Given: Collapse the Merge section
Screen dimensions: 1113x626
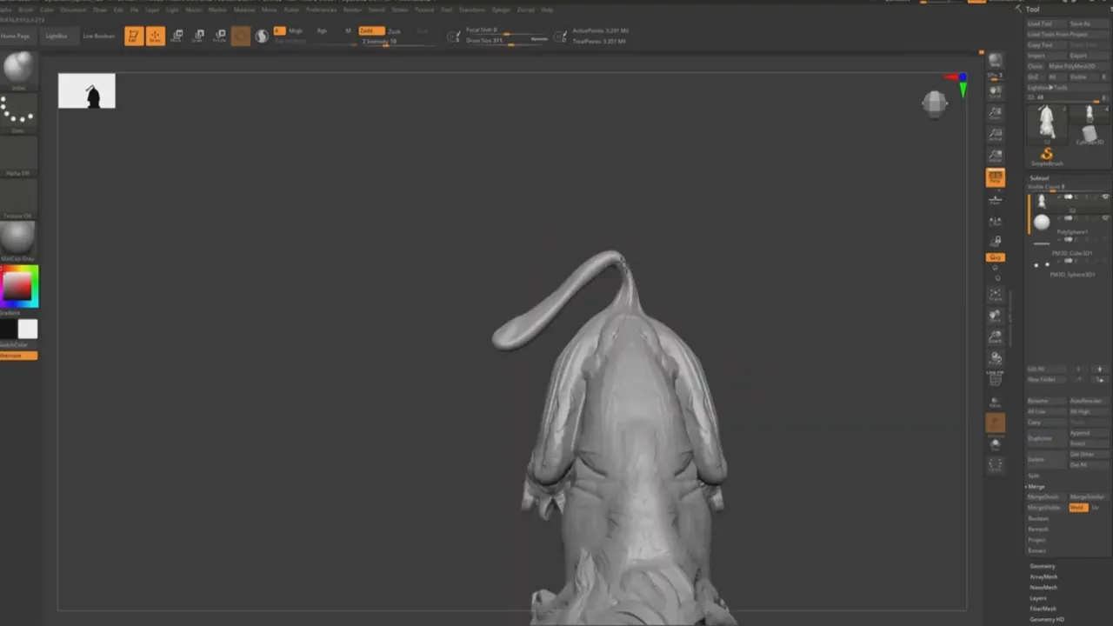Looking at the screenshot, I should (1036, 486).
